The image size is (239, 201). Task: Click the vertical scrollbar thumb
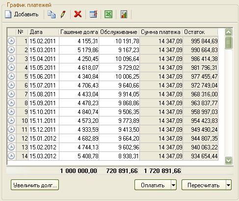point(228,43)
